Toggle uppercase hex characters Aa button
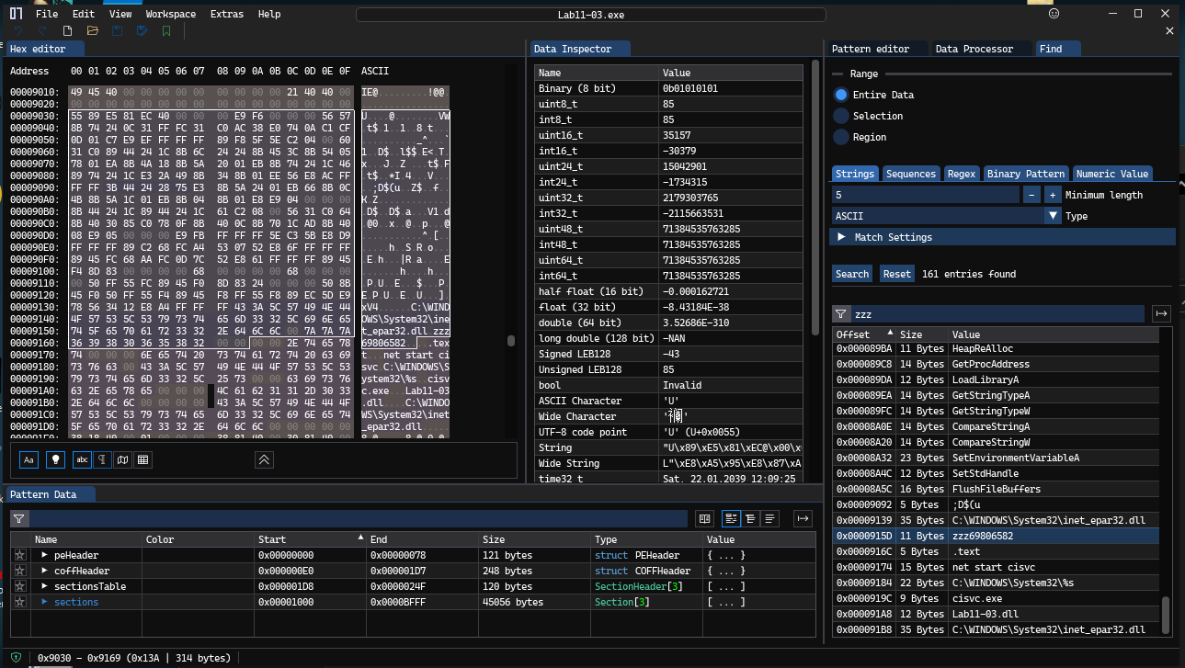 29,459
